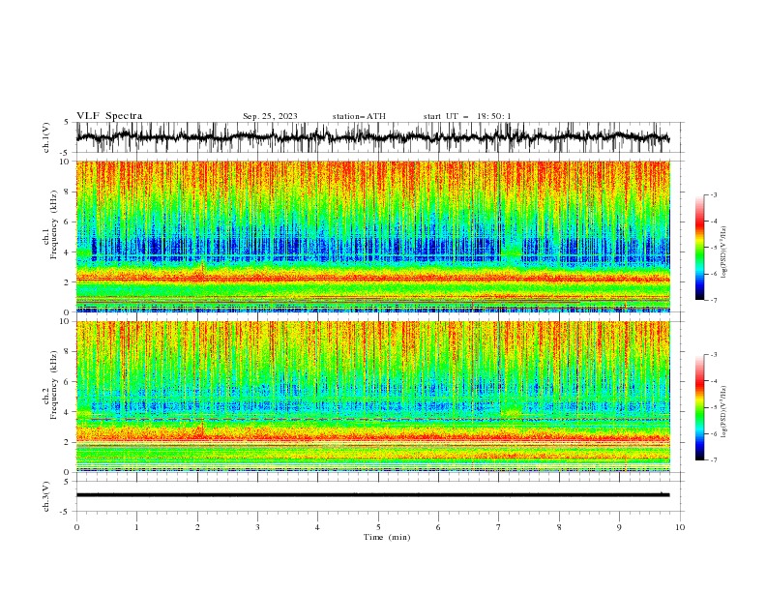The image size is (766, 592).
Task: Click the ch.1 voltage waveform trace
Action: (372, 137)
